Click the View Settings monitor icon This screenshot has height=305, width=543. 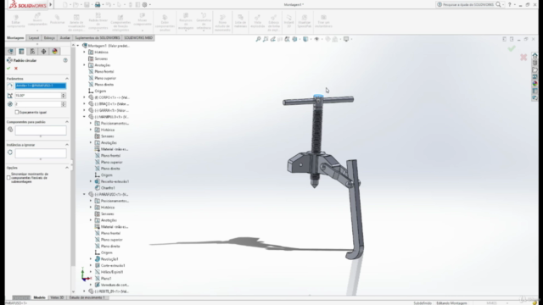345,39
